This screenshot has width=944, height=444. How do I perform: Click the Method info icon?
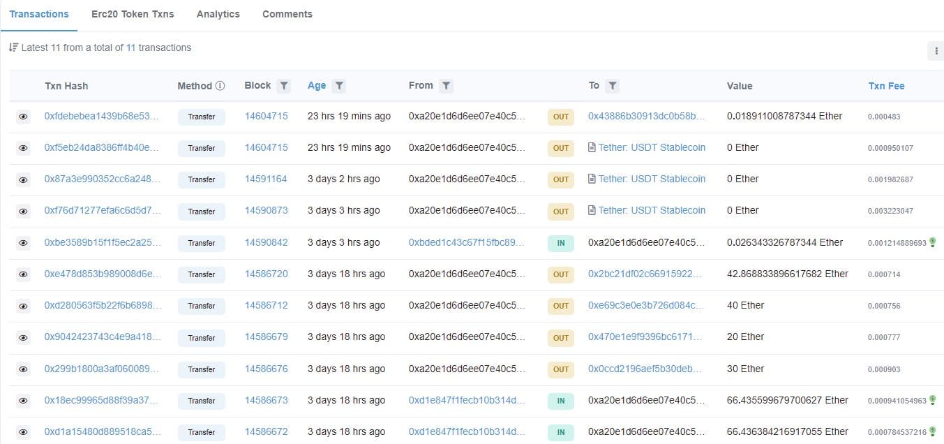(x=220, y=86)
